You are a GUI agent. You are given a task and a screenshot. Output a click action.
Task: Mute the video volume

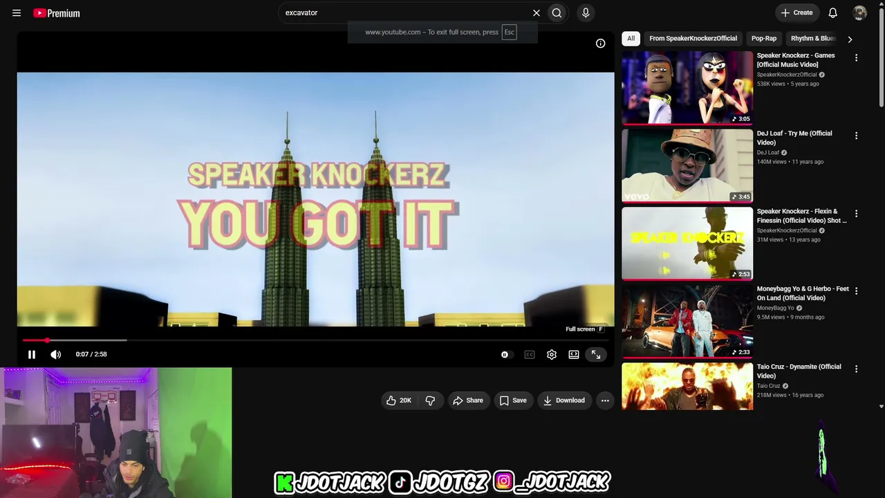point(56,354)
